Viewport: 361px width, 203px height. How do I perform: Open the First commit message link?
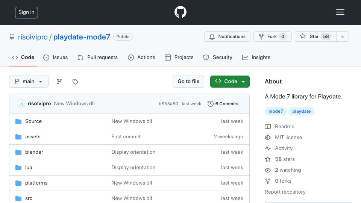click(126, 137)
